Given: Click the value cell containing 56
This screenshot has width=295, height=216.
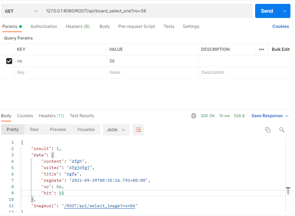Looking at the screenshot, I should point(152,61).
